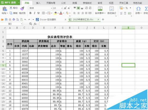This screenshot has height=110, width=148.
Task: Switch to the 开始 (Home) tab
Action: pos(27,3)
